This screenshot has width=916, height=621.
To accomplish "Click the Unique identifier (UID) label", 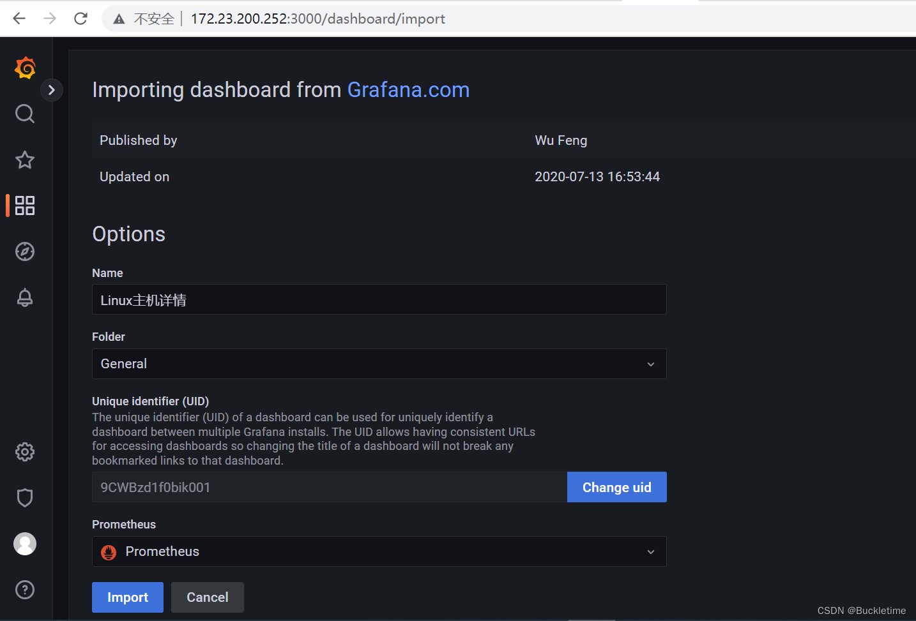I will pos(151,401).
